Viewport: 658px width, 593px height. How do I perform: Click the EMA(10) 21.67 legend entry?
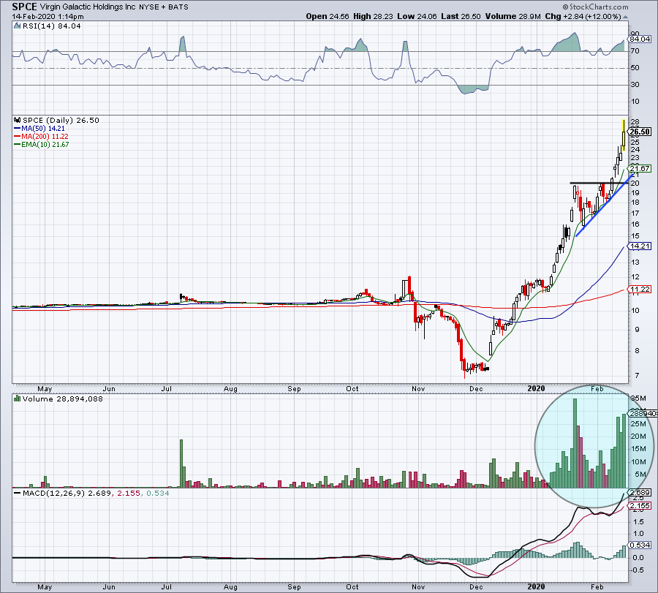[x=41, y=144]
